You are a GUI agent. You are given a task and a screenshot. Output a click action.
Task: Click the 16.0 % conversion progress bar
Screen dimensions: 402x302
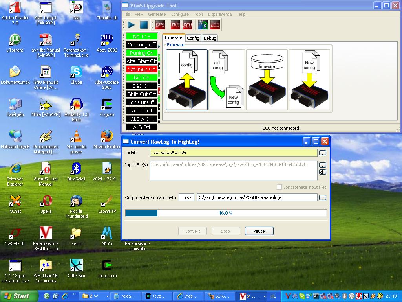point(226,213)
